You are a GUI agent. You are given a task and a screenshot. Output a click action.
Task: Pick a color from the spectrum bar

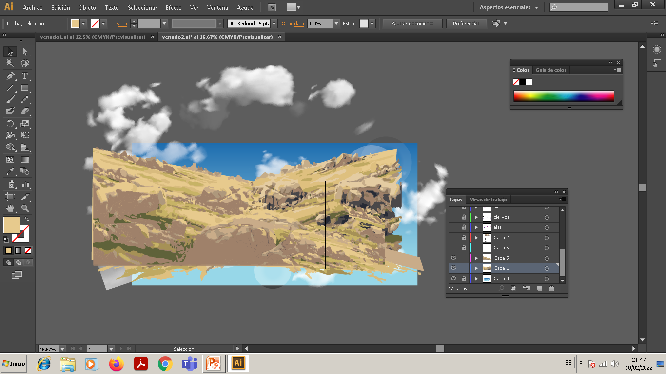tap(563, 96)
